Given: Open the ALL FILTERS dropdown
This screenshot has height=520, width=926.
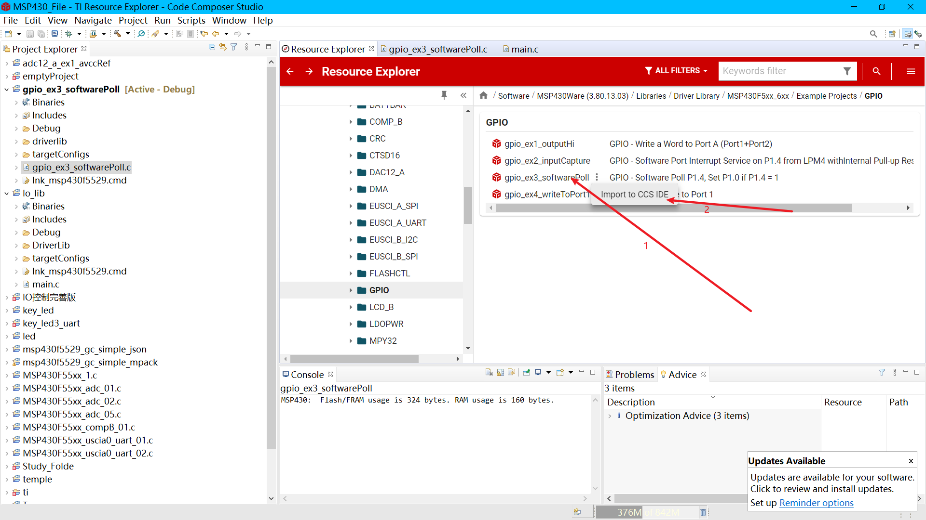Looking at the screenshot, I should point(676,71).
